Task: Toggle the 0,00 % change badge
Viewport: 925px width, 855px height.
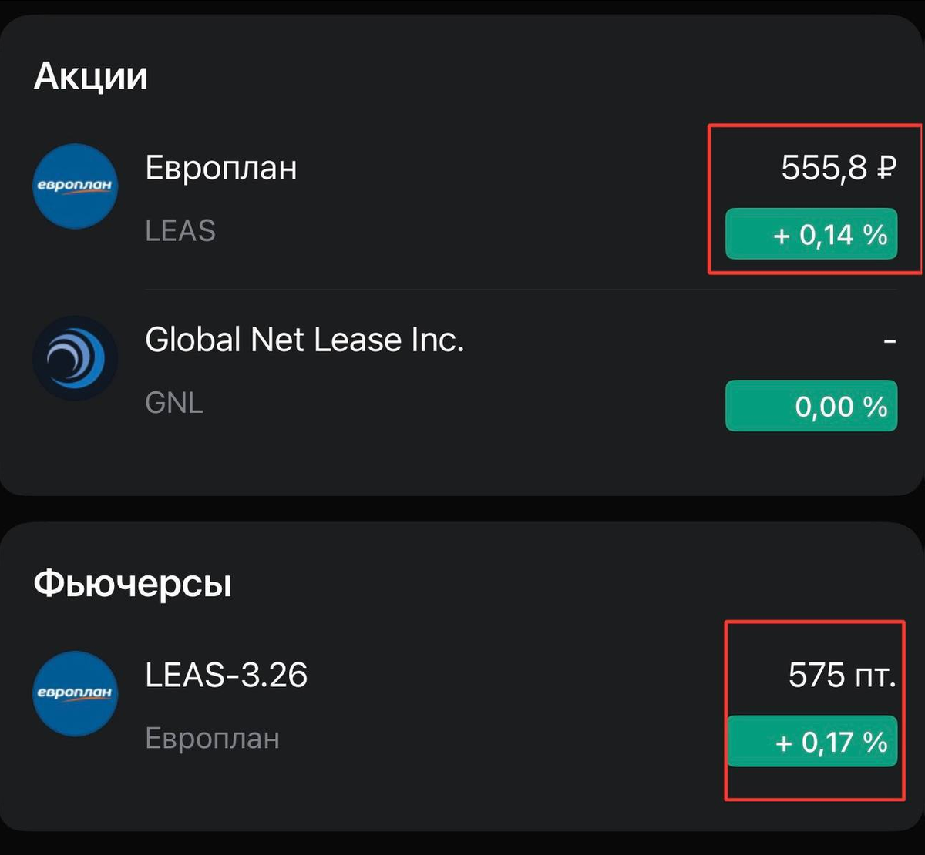Action: (811, 406)
